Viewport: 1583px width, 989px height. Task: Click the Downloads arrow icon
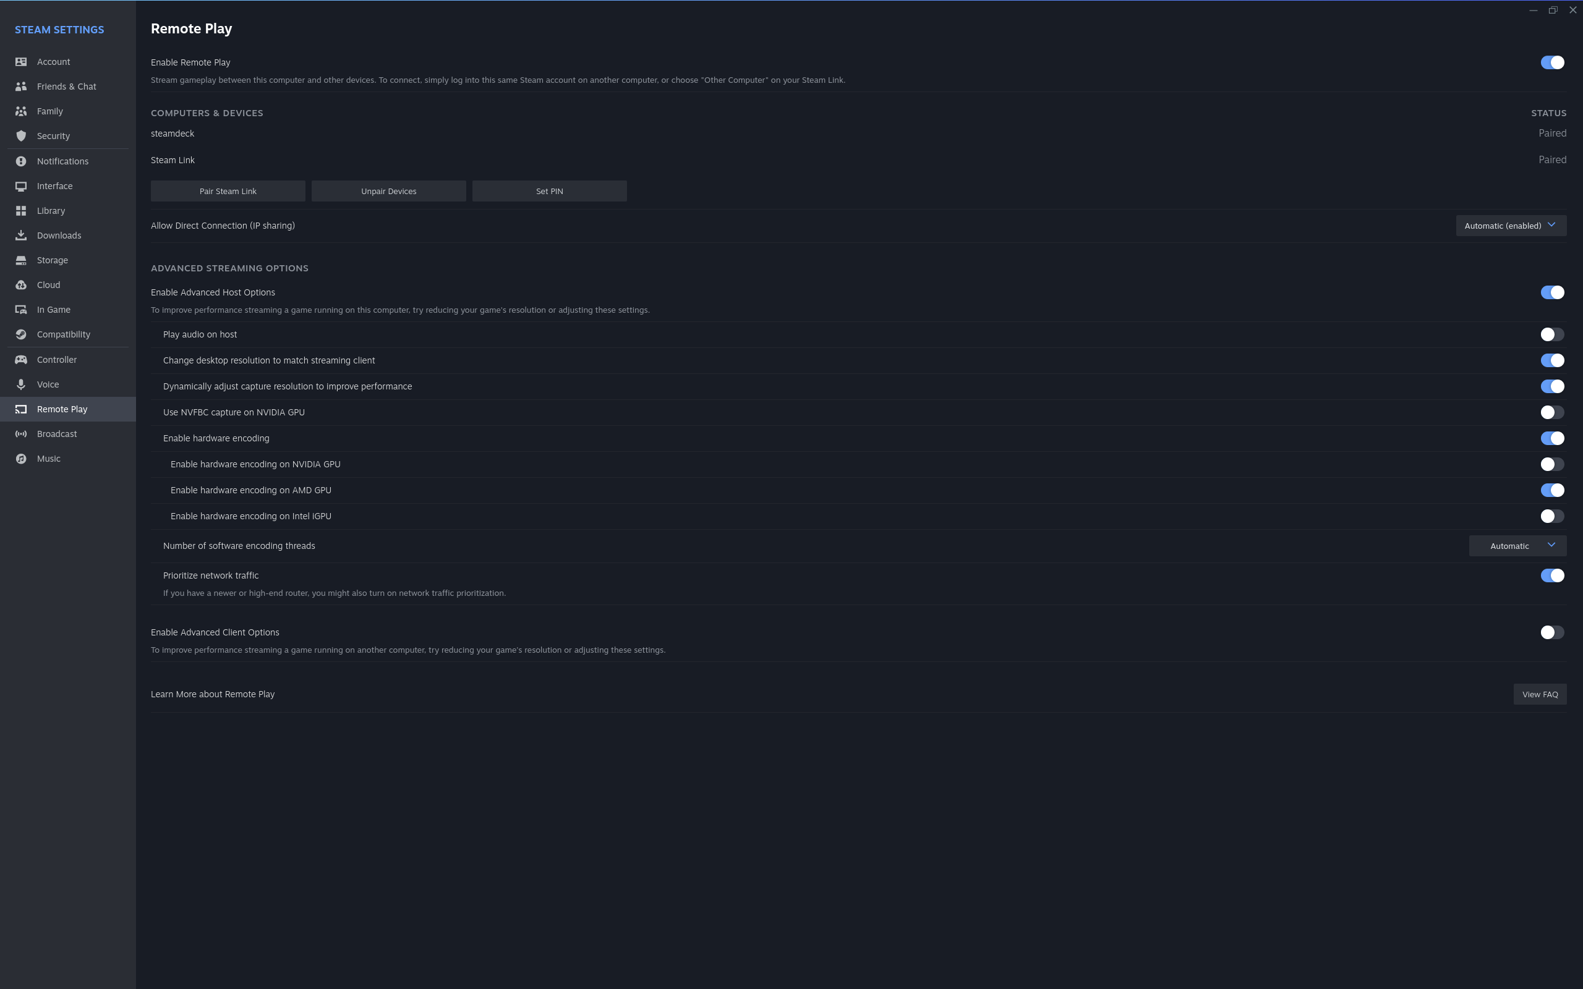point(21,235)
